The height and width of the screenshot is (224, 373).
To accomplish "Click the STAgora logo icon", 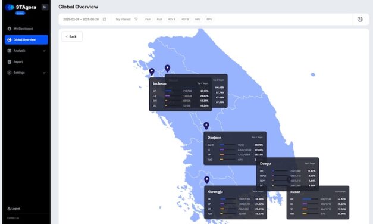I will [x=10, y=7].
